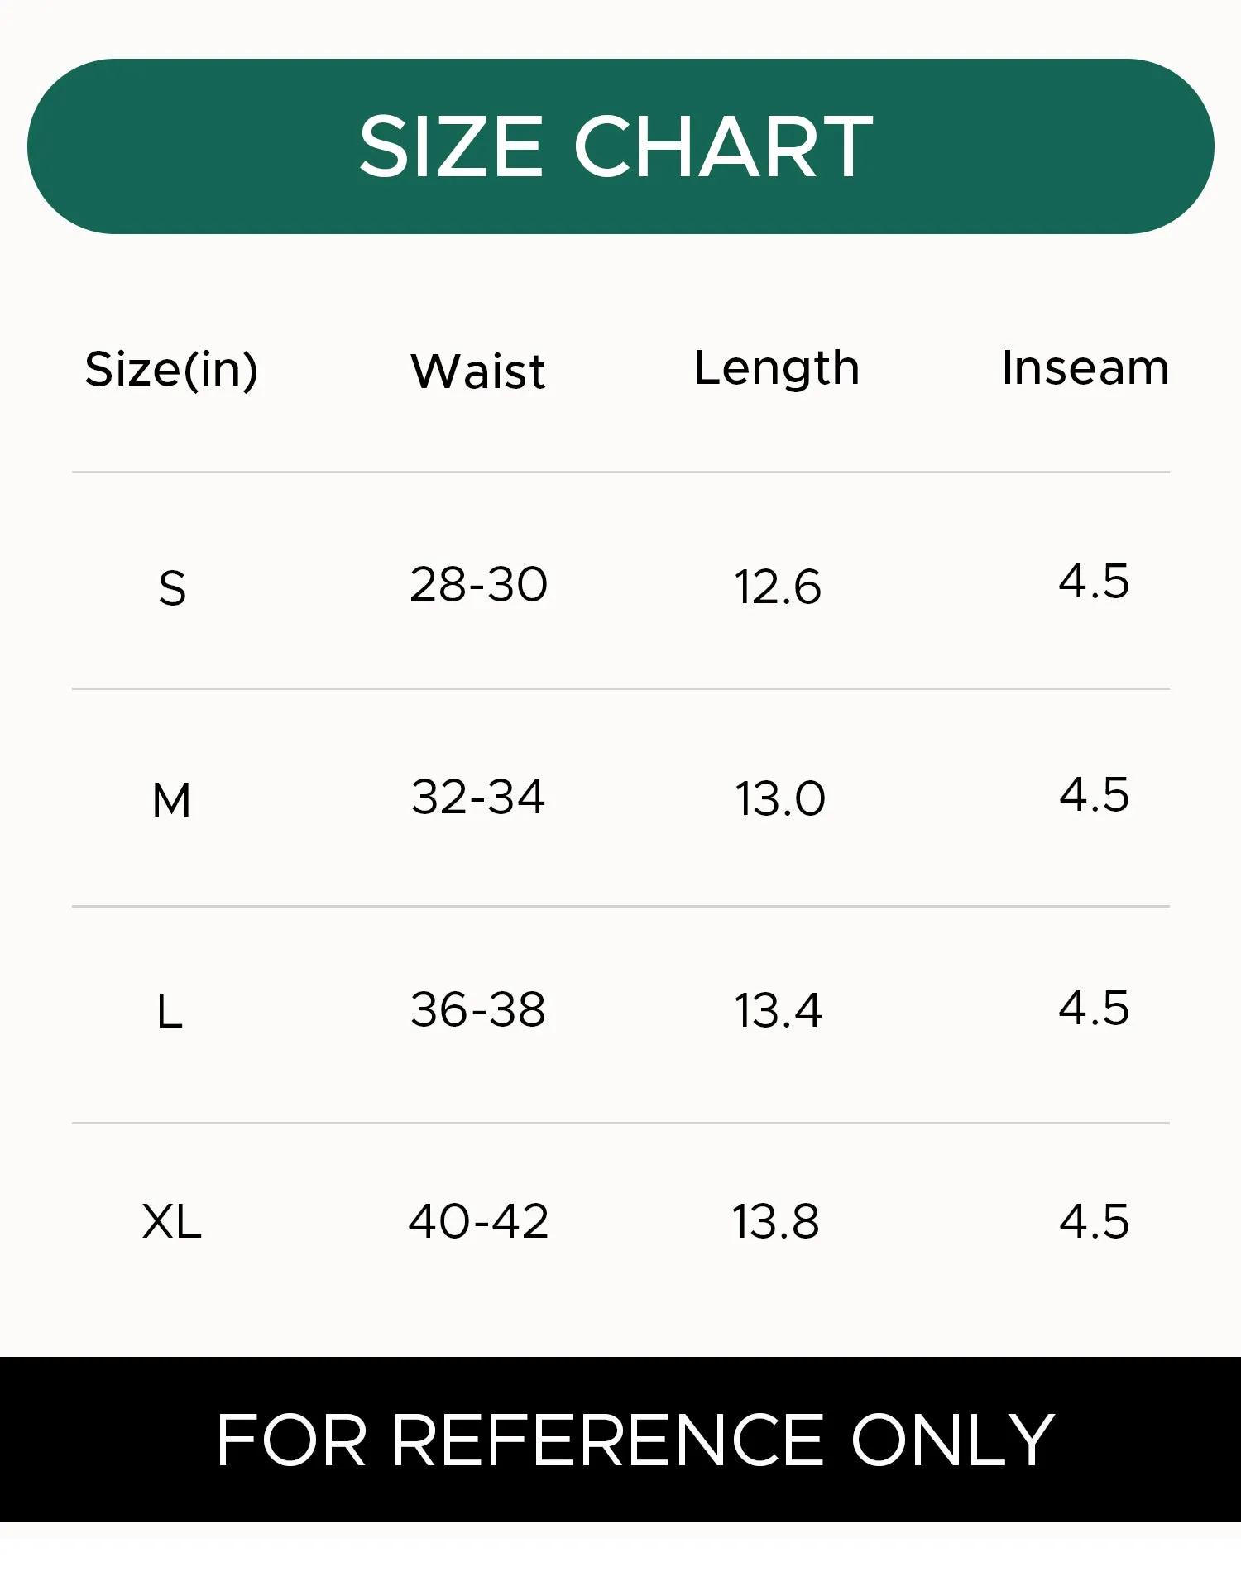Click the 13.4 length value
This screenshot has height=1572, width=1241.
click(778, 1010)
